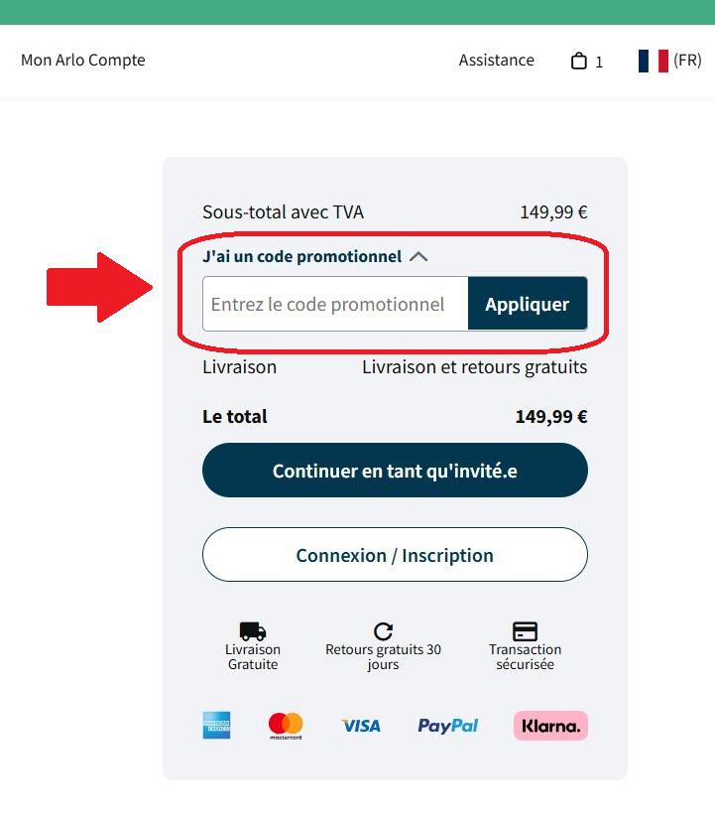The image size is (715, 821).
Task: Open Mon Arlo Compte
Action: click(x=83, y=60)
